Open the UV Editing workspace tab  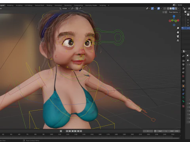coord(28,6)
